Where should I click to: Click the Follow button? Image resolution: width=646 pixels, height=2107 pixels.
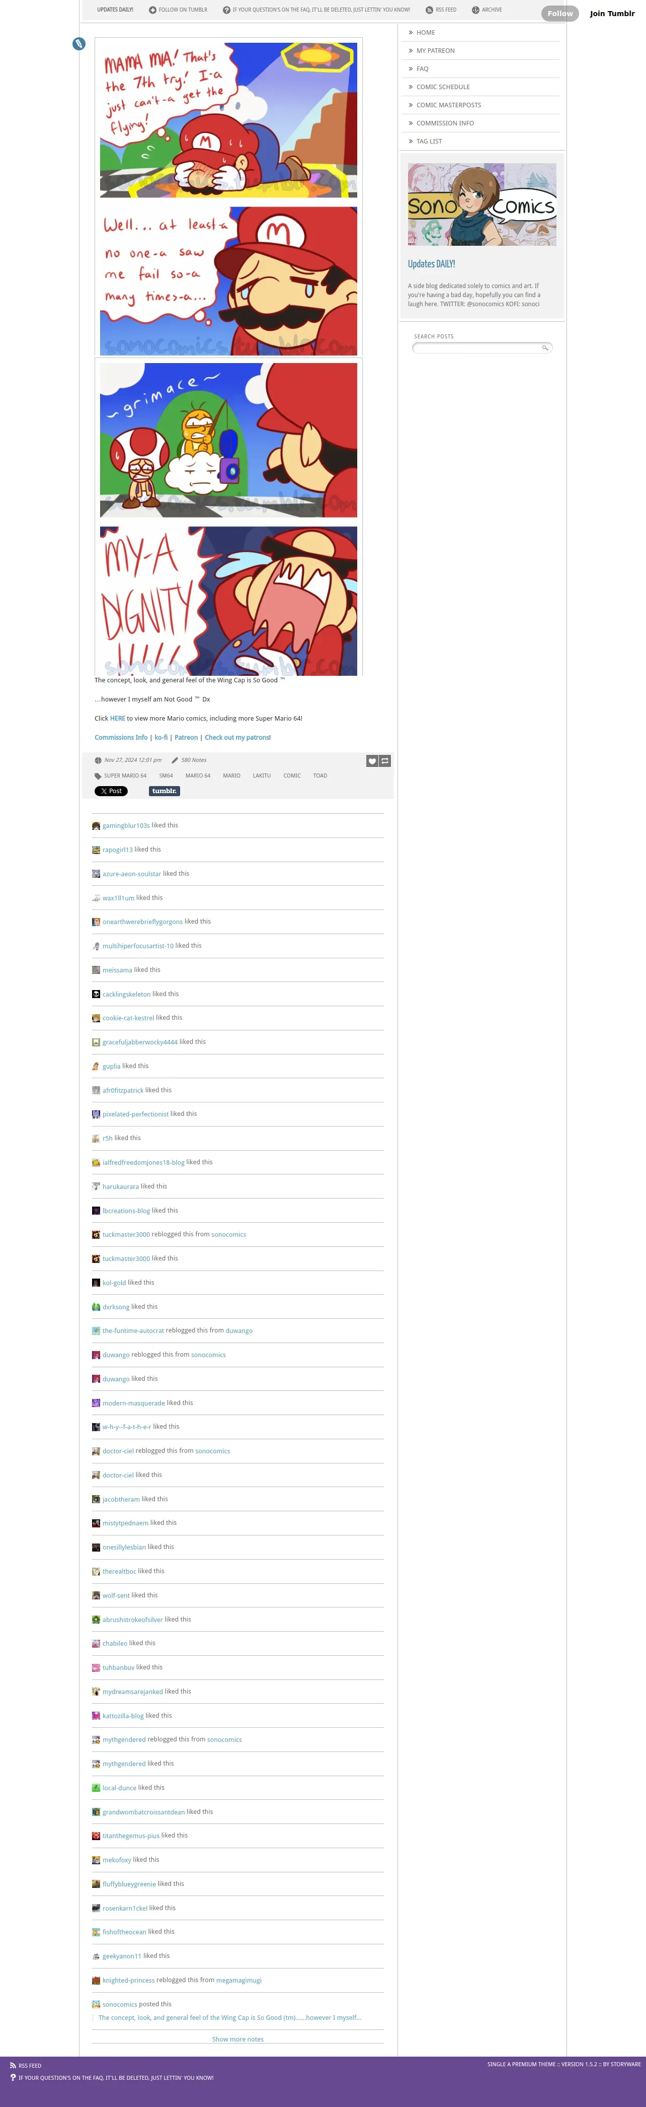[560, 13]
